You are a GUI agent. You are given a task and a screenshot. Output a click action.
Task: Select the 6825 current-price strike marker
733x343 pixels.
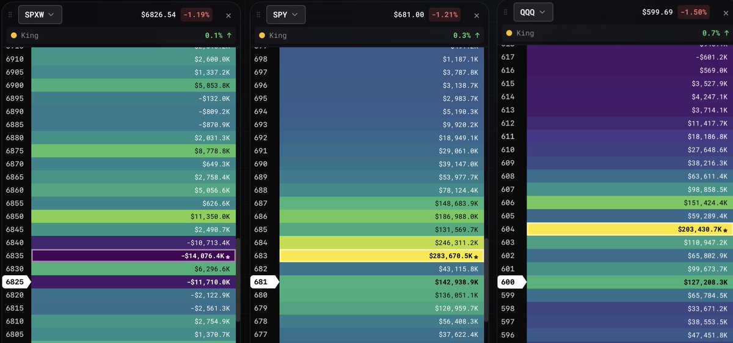click(16, 282)
